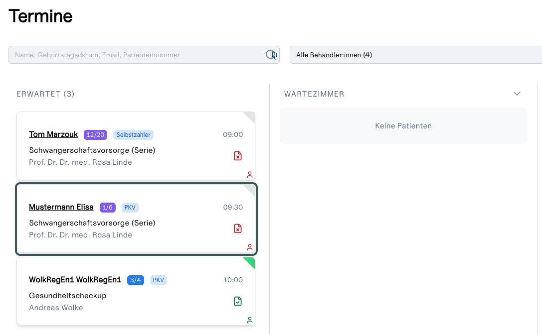Screen dimensions: 542x334
Task: Click the 12/20 series badge
Action: tap(95, 135)
